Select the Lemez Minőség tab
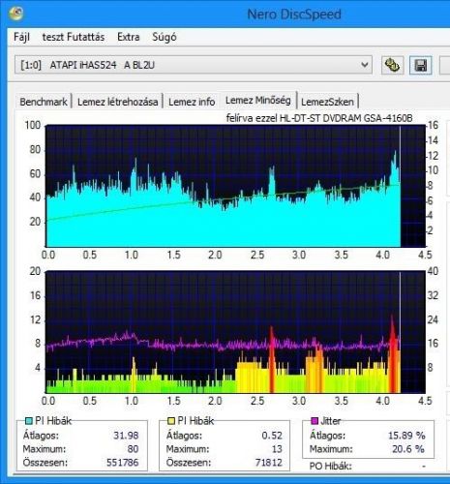Viewport: 450px width, 484px height. [x=258, y=101]
